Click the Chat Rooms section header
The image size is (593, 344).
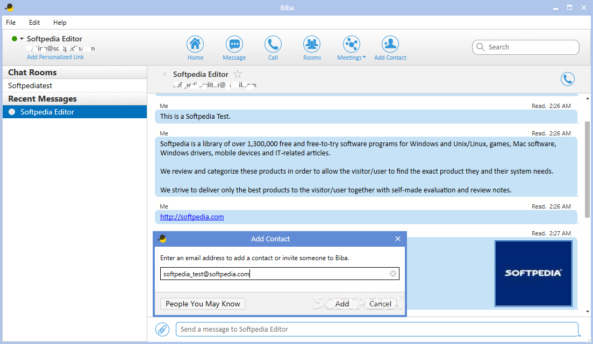(x=75, y=72)
